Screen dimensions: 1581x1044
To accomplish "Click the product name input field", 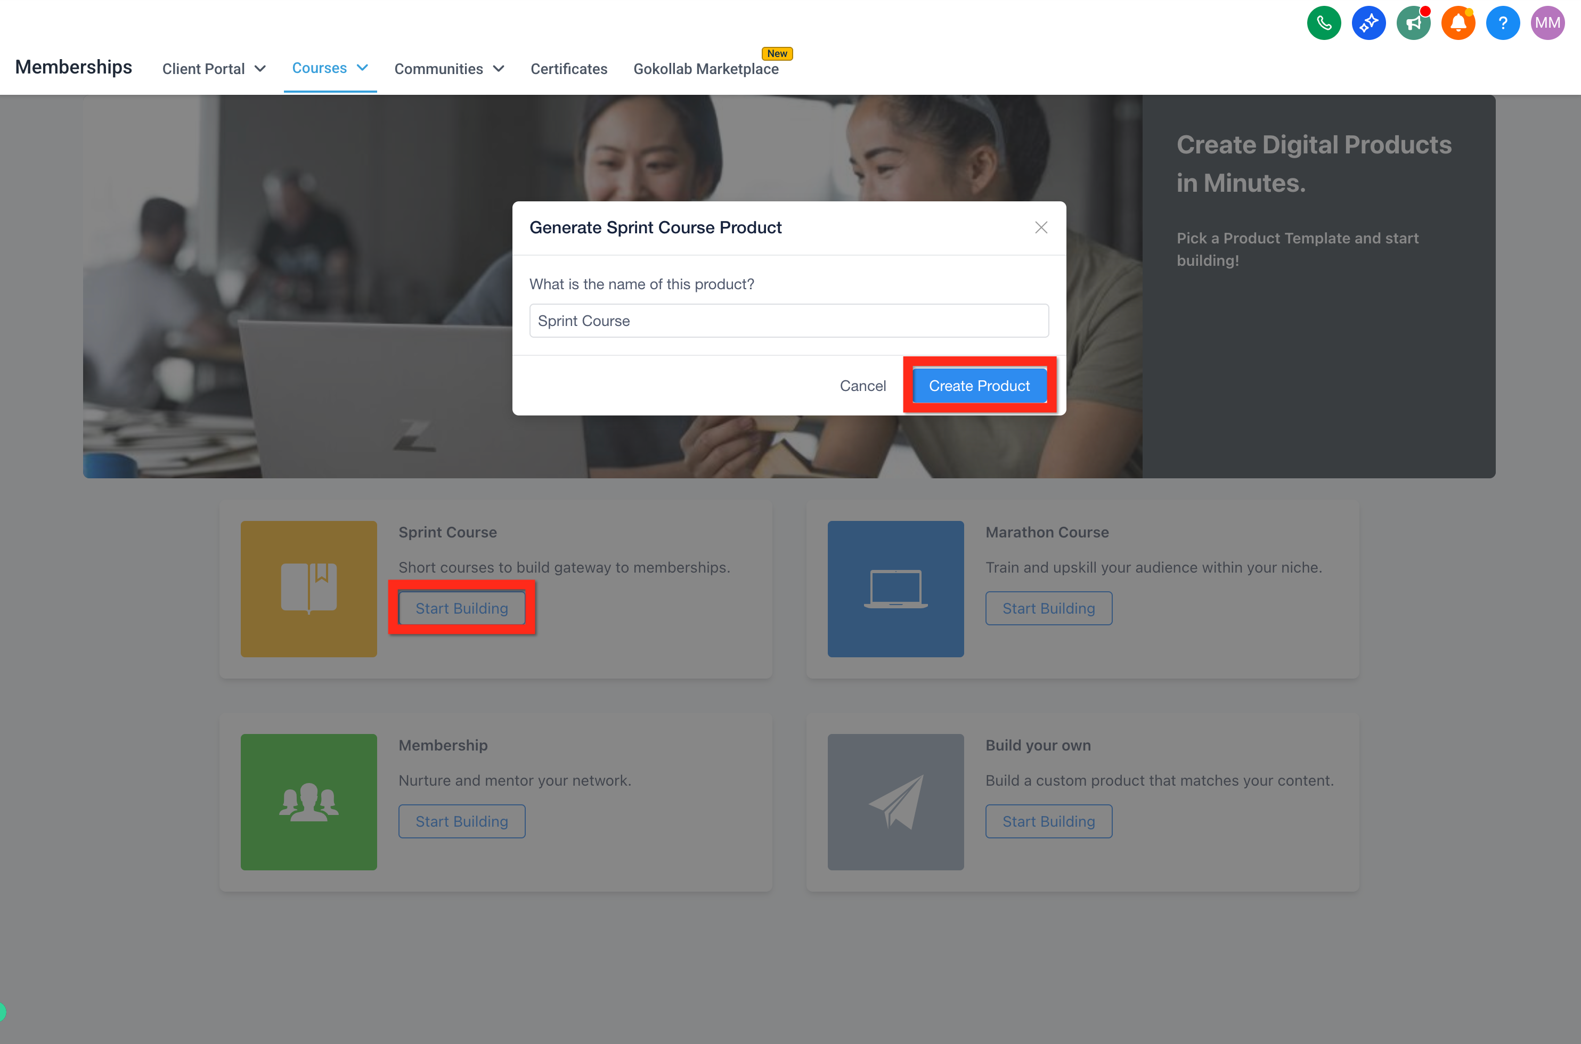I will point(789,321).
